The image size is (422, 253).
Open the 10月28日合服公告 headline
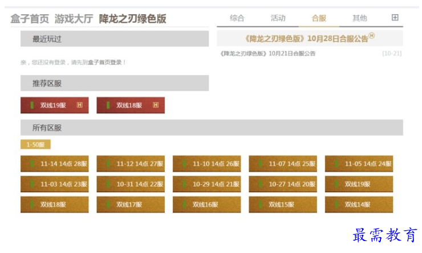[306, 39]
